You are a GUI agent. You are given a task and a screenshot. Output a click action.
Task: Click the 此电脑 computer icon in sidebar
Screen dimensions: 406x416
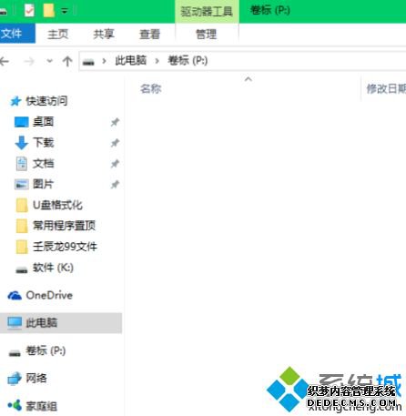[x=15, y=323]
